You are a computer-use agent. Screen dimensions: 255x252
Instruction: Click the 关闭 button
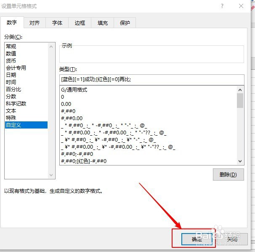click(x=232, y=239)
